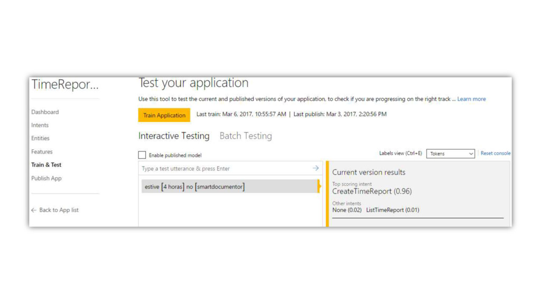Click the Train Application button

tap(164, 115)
